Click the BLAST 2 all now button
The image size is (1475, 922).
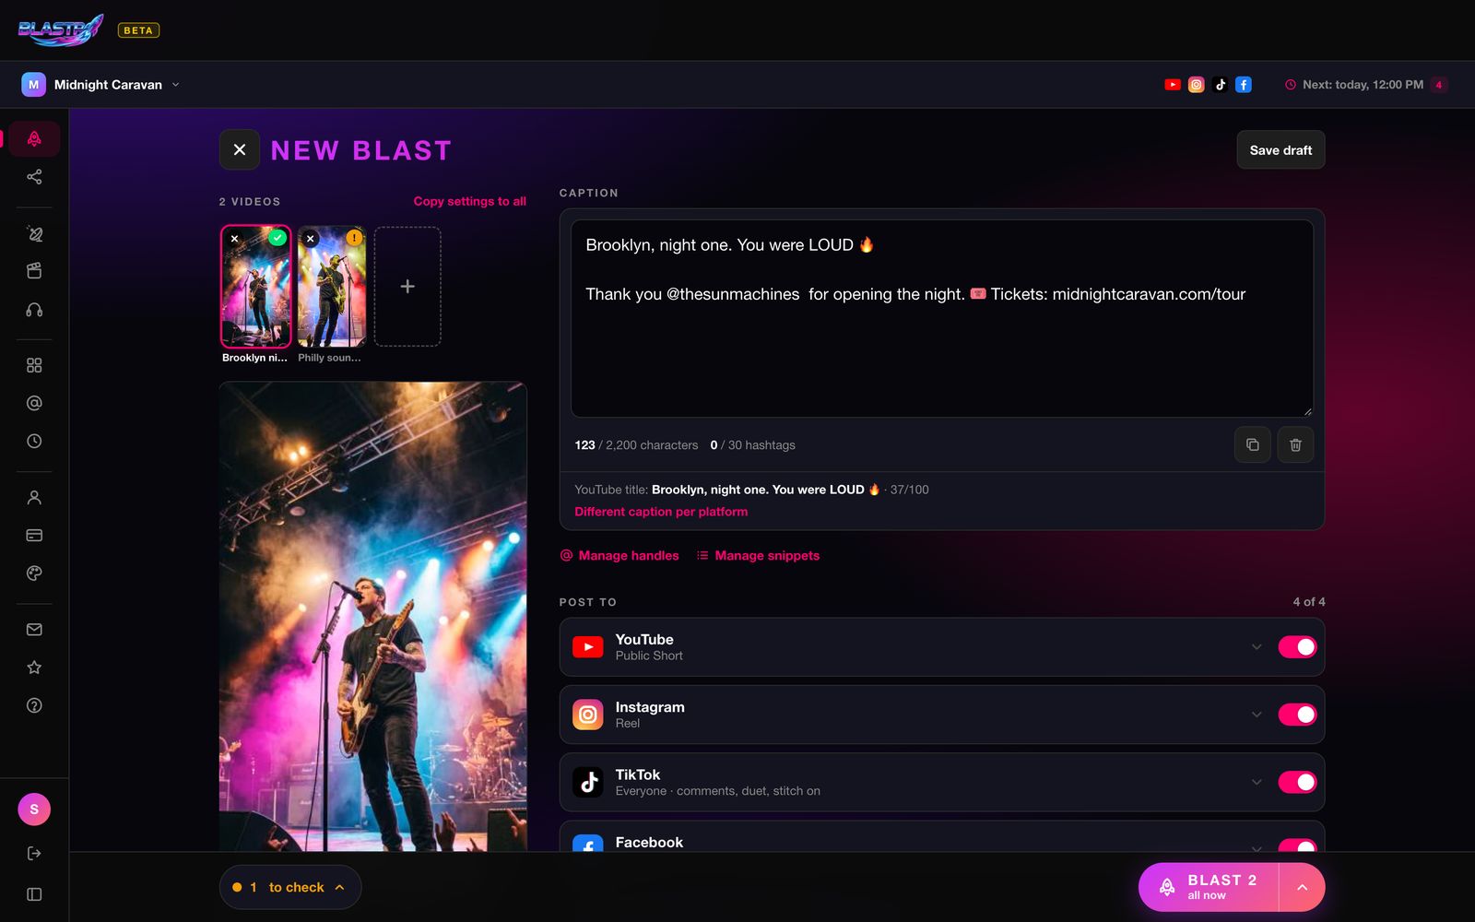coord(1209,887)
